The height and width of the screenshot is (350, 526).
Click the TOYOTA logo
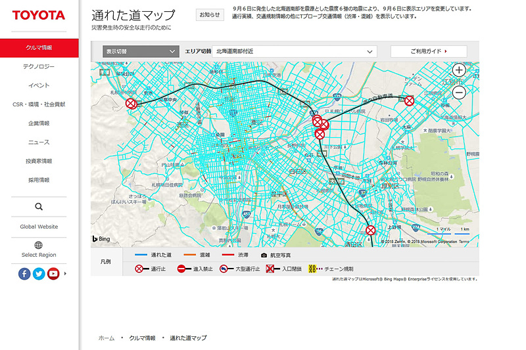tap(39, 15)
